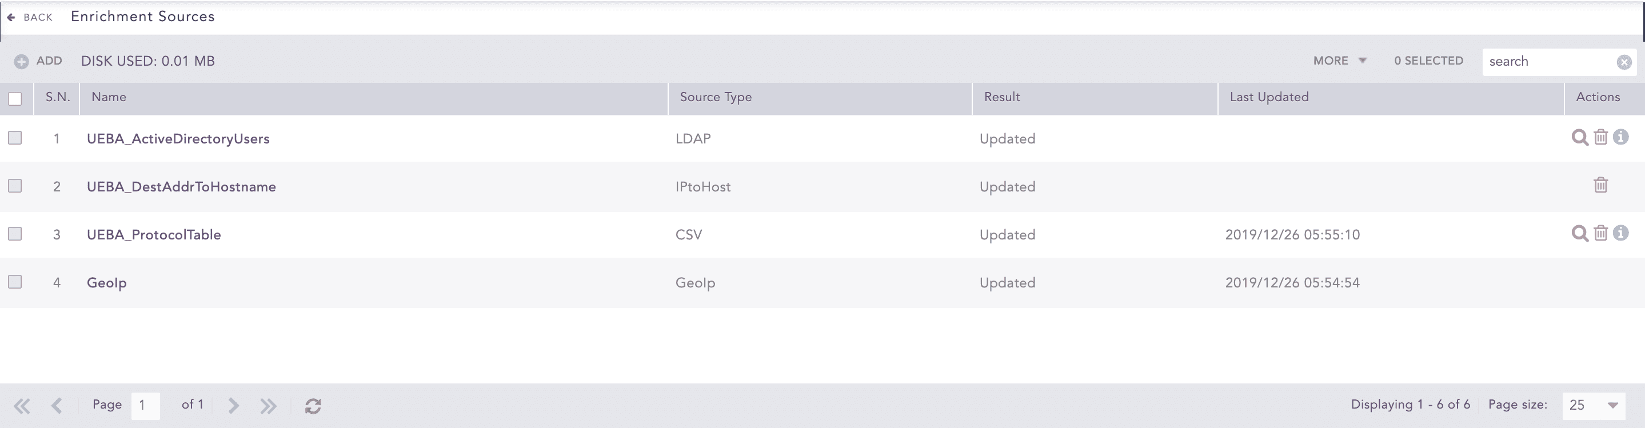
Task: Click the Name column header
Action: [x=109, y=97]
